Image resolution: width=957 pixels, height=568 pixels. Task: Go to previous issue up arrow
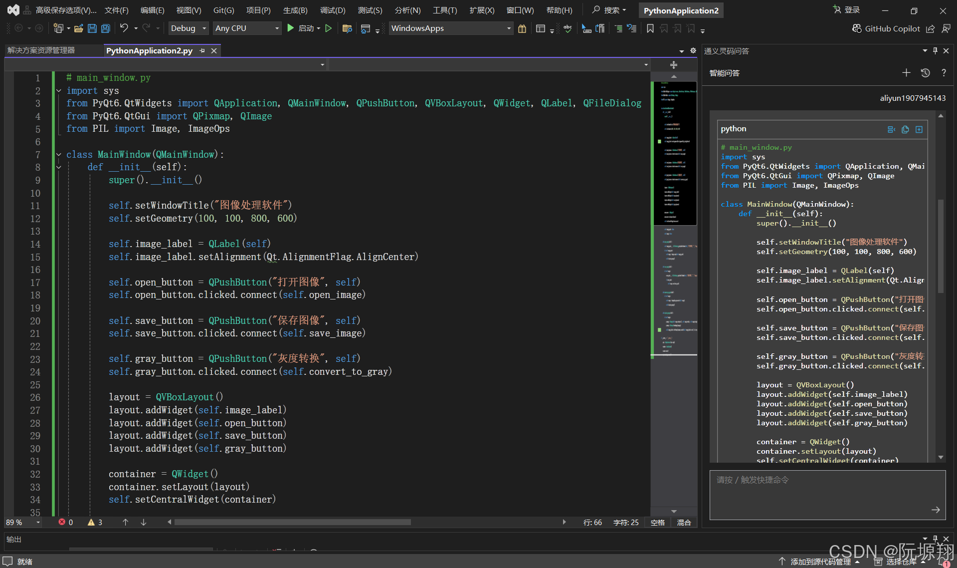pyautogui.click(x=125, y=522)
